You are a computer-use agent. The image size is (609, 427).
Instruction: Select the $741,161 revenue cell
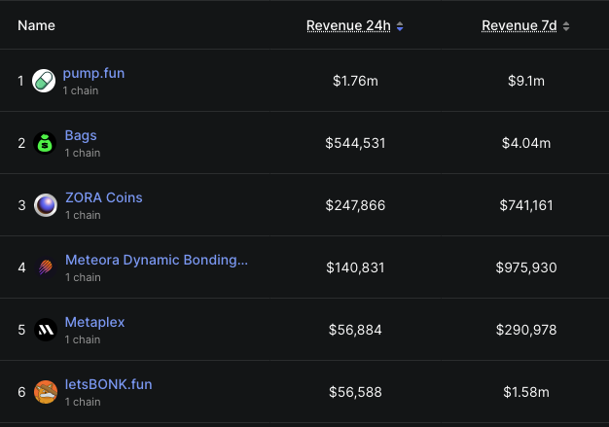526,205
